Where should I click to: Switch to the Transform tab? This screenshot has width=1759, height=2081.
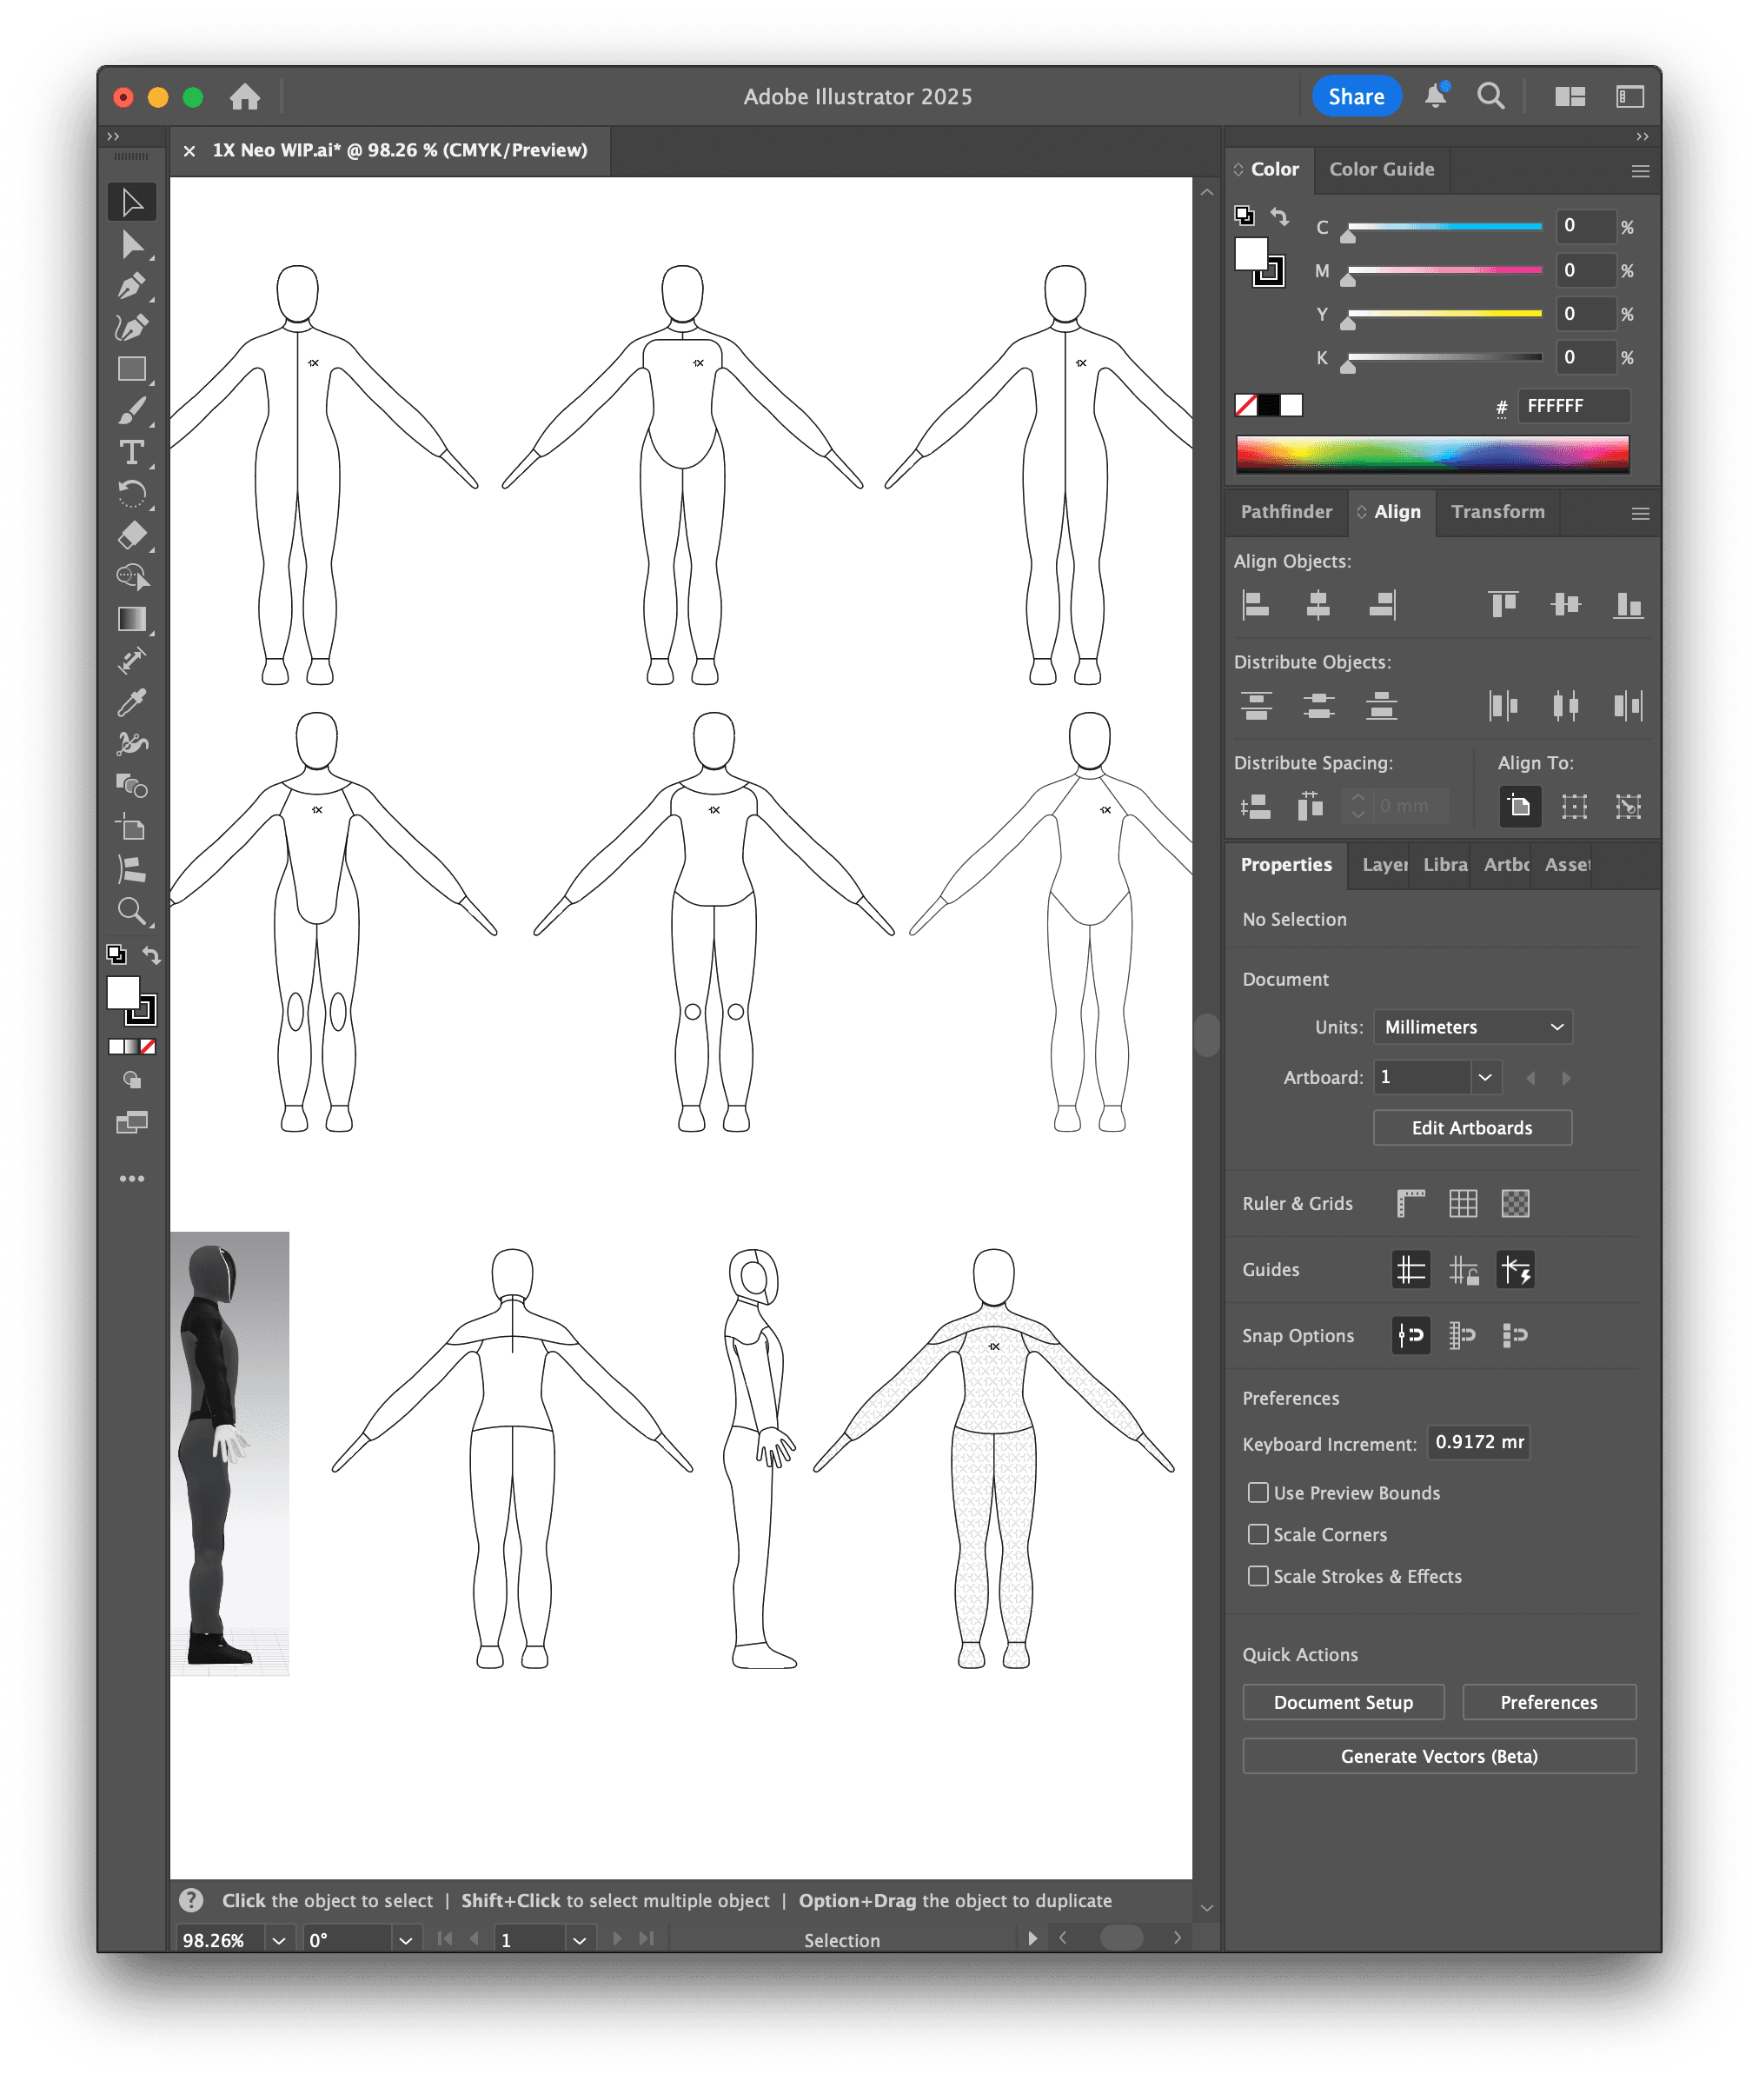tap(1497, 511)
